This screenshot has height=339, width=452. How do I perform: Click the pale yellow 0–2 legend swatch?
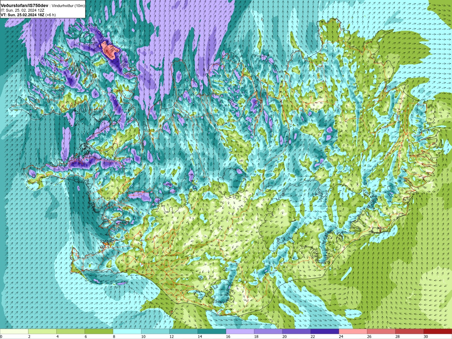tap(14, 332)
